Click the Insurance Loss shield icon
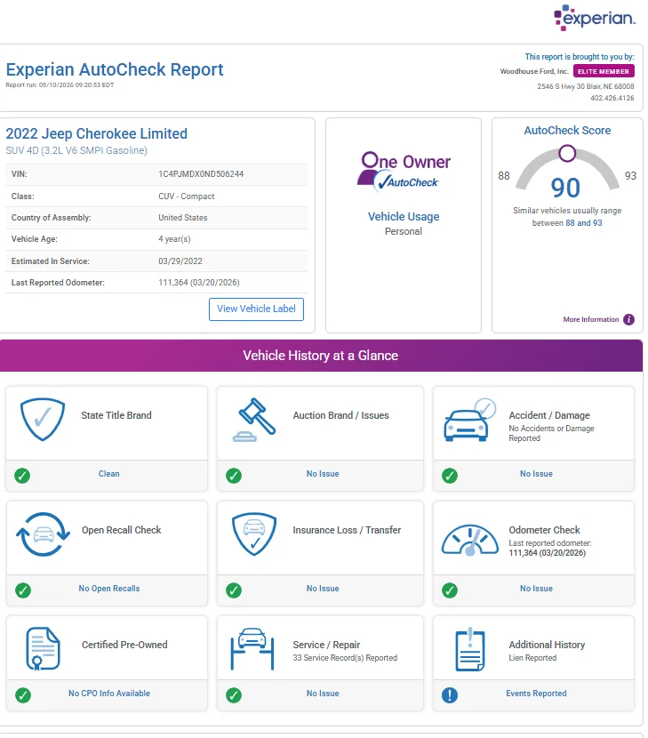 [x=254, y=533]
